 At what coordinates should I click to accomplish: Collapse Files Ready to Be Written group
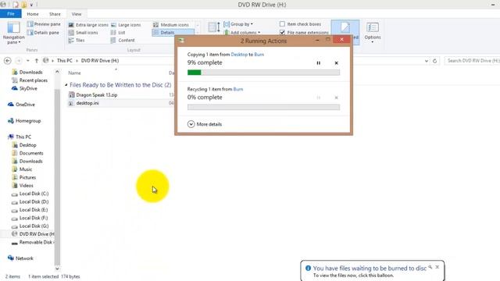(x=66, y=85)
